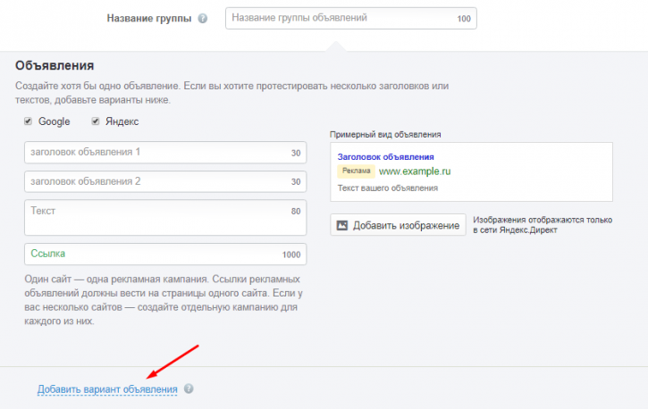Open help icon beside Добавить вариант объявления
This screenshot has height=409, width=648.
[x=189, y=388]
